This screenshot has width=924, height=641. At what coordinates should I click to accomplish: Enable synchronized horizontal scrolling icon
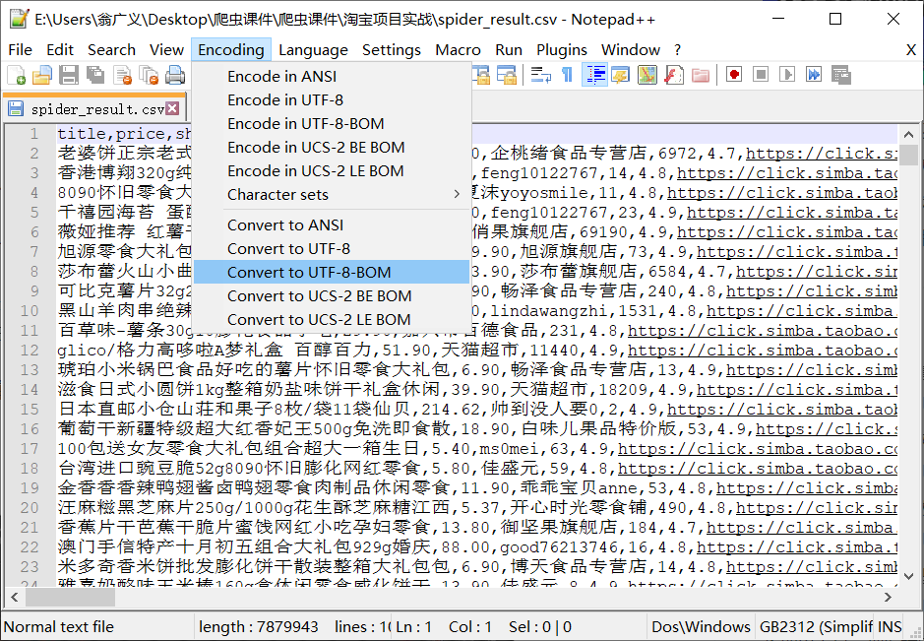[x=506, y=75]
